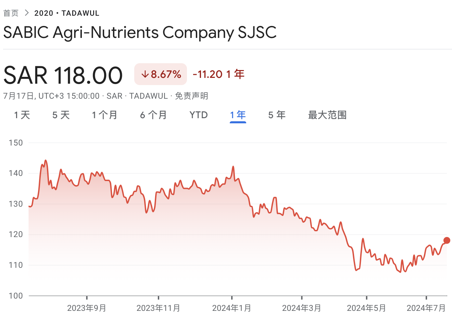Click the SAR 118.00 price value
This screenshot has width=452, height=317.
coord(63,75)
